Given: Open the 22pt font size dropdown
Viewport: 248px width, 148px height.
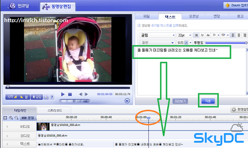Looking at the screenshot, I should pos(184,35).
